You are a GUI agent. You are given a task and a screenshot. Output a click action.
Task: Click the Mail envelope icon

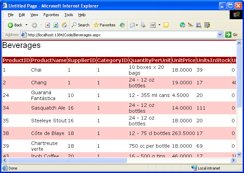coord(132,25)
